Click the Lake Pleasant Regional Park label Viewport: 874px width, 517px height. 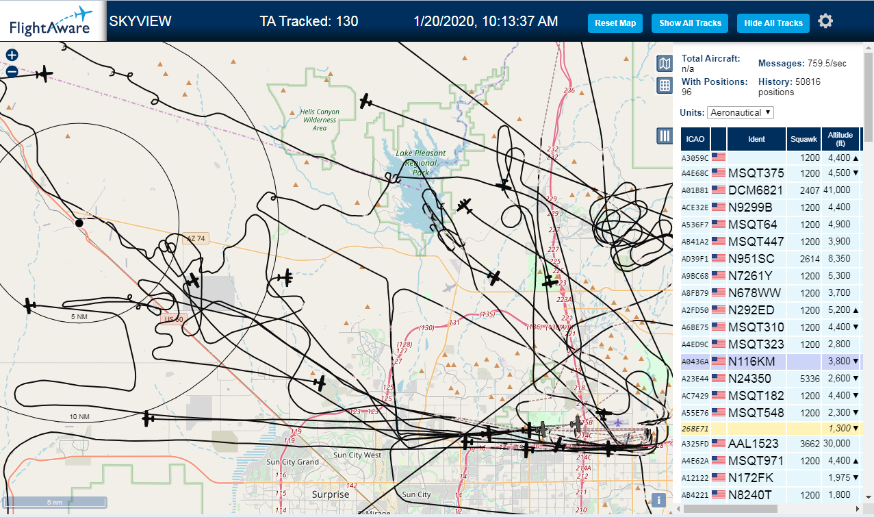(420, 163)
